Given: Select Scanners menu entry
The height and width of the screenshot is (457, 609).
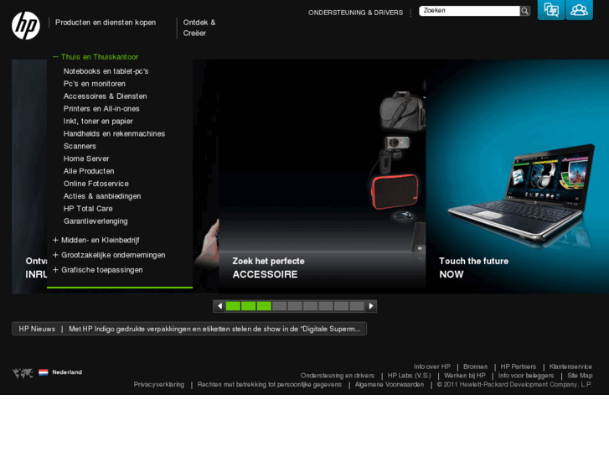Looking at the screenshot, I should click(x=80, y=146).
